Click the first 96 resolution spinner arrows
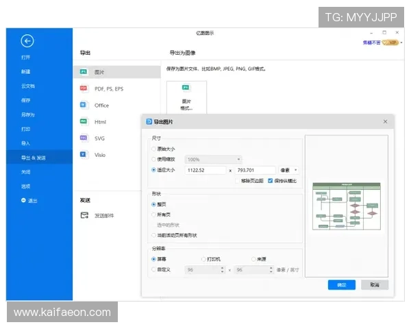The height and width of the screenshot is (329, 411). point(222,269)
